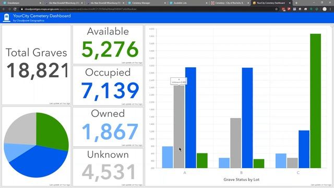Click the Unknown tooltip above Lot A
This screenshot has width=334, height=188.
178,81
